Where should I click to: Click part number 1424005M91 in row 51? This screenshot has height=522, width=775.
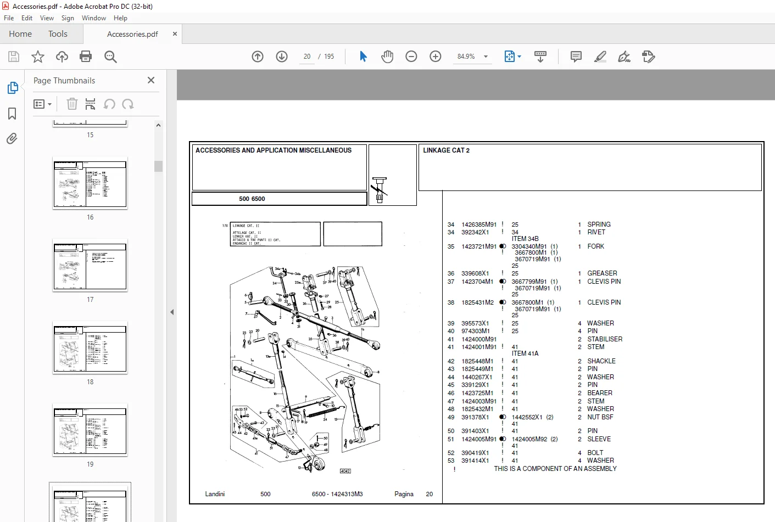coord(479,439)
